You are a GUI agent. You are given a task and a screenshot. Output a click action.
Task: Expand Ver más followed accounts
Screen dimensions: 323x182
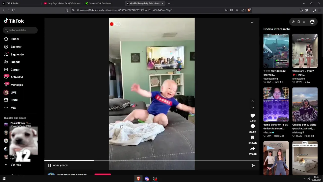point(16,165)
